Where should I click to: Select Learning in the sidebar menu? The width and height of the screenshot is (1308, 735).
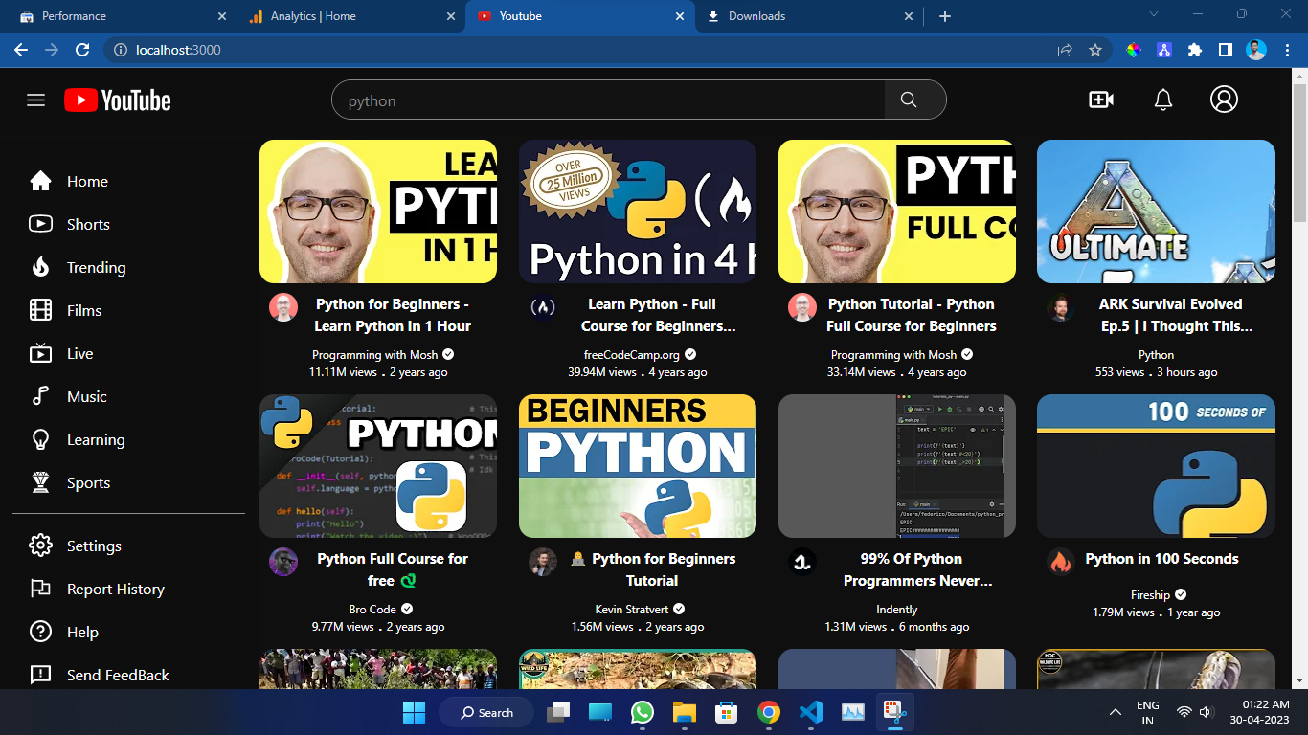pos(96,439)
